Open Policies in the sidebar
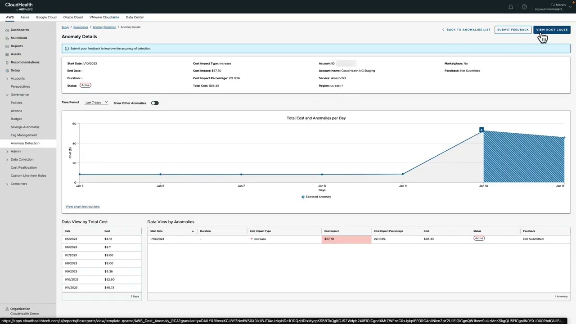This screenshot has height=324, width=576. coord(16,103)
